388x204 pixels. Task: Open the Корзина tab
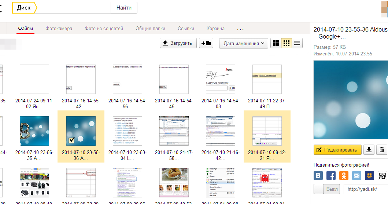[x=215, y=29]
